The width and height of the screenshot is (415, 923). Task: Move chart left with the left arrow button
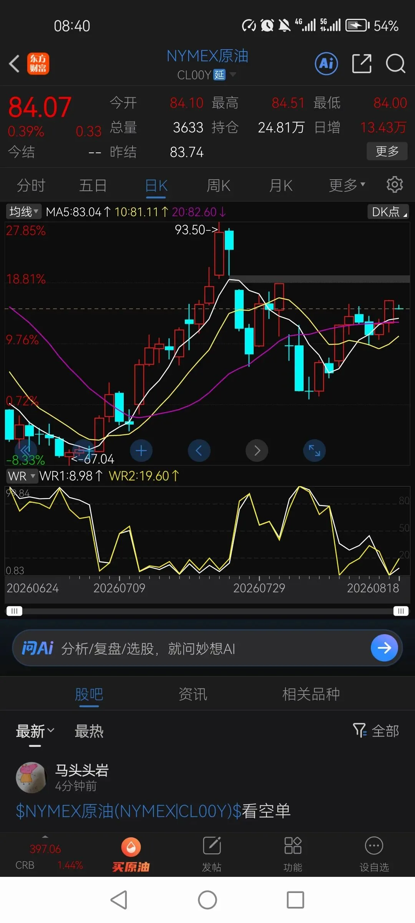[x=199, y=450]
